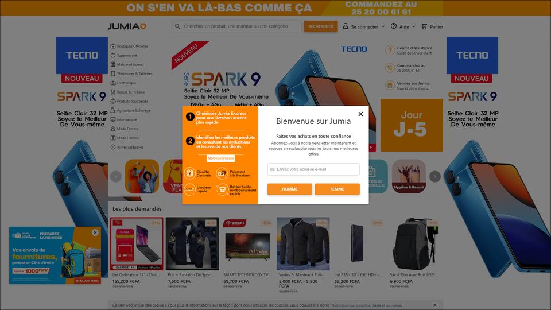Screen dimensions: 551x310
Task: Click the search magnifier icon
Action: [x=177, y=26]
